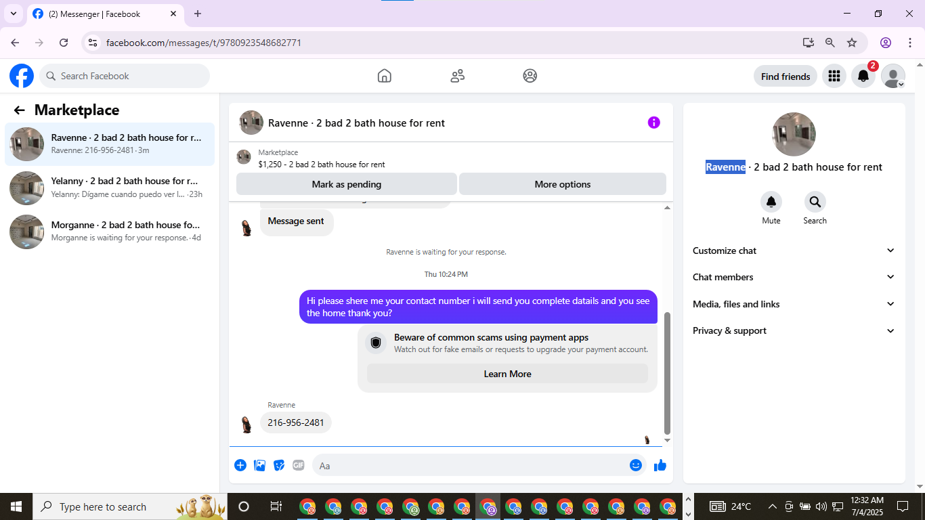This screenshot has width=925, height=520.
Task: Show hidden system tray icons chevron
Action: point(772,506)
